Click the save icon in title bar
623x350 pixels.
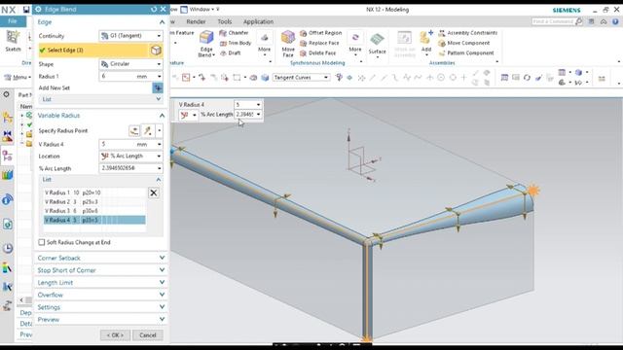(26, 9)
